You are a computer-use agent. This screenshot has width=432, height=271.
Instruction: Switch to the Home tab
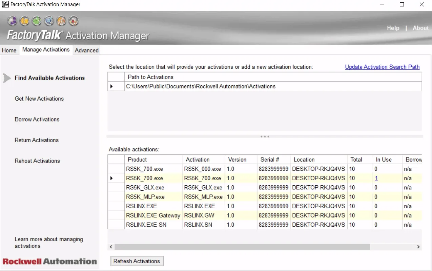[9, 50]
